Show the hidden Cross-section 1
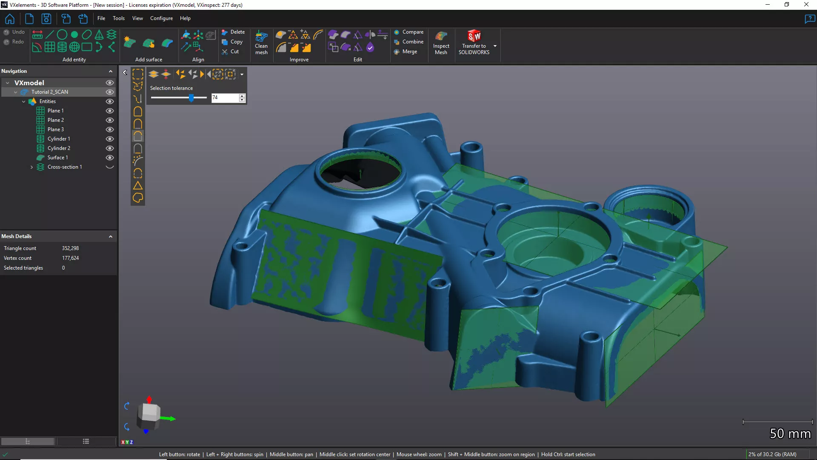 pyautogui.click(x=109, y=167)
